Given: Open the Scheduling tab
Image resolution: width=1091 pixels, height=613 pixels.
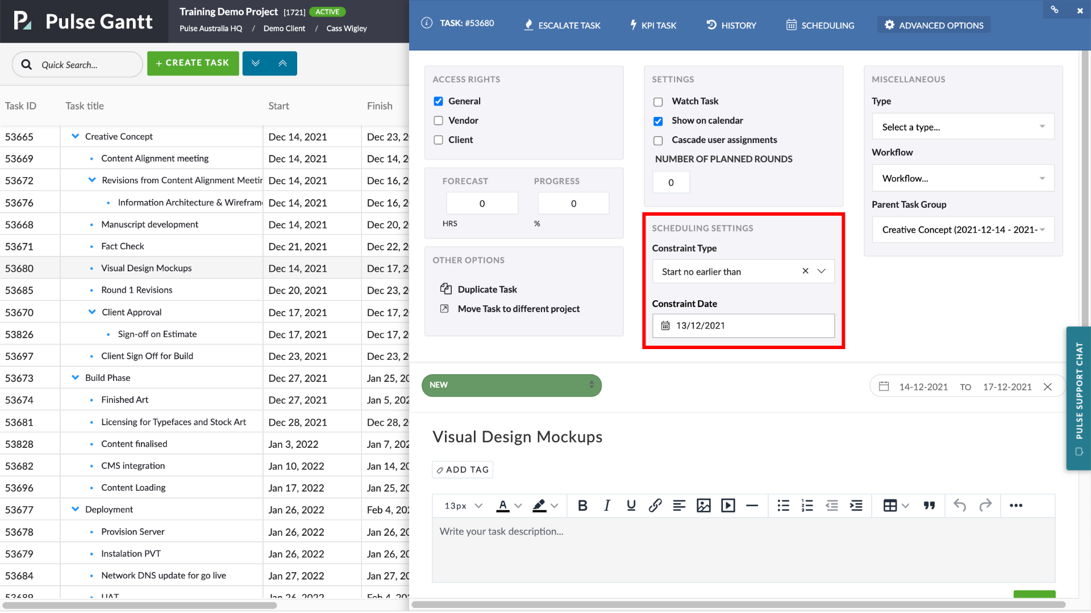Looking at the screenshot, I should [820, 26].
